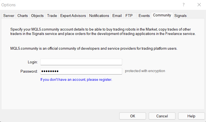The image size is (206, 122).
Task: Switch to the Charts tab
Action: point(23,16)
